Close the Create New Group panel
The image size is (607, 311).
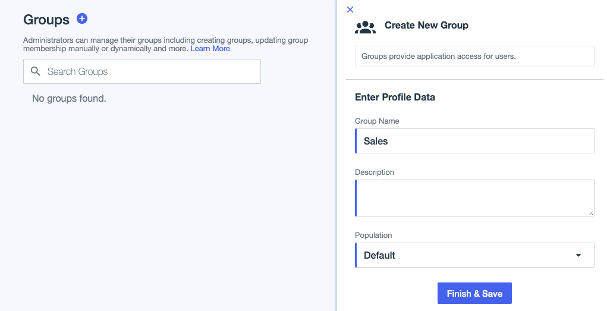tap(350, 10)
